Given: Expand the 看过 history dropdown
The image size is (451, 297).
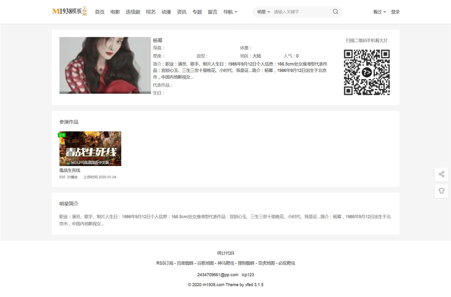Looking at the screenshot, I should (380, 12).
